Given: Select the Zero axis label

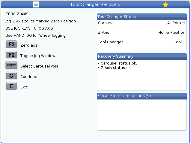Looking at the screenshot, I should coord(29,45).
